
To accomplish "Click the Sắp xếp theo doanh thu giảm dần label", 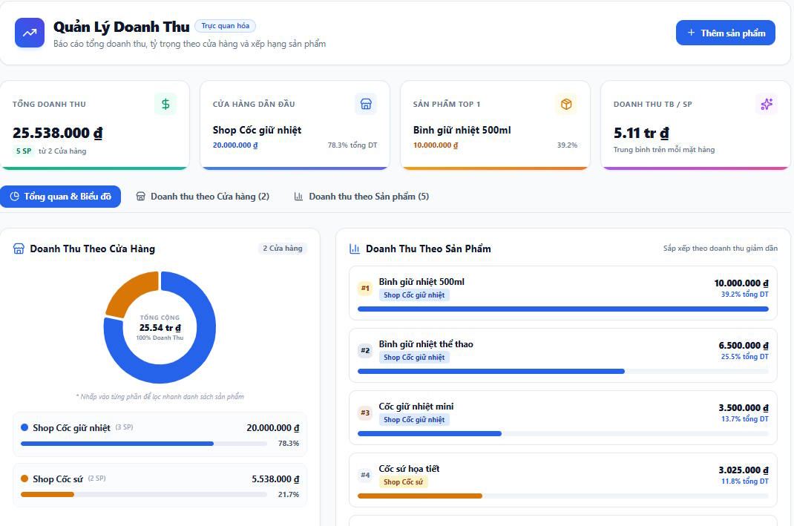I will coord(721,249).
